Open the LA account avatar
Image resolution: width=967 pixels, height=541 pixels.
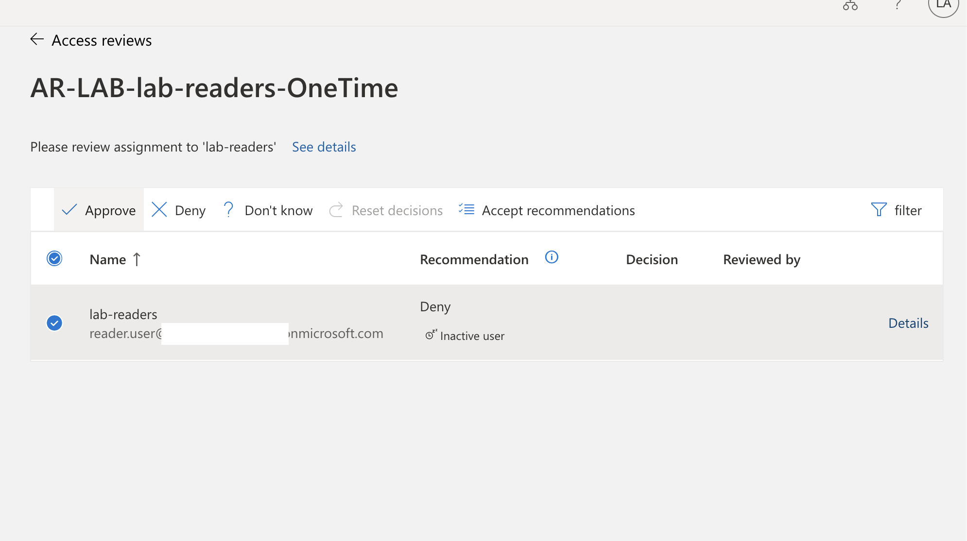pos(943,5)
